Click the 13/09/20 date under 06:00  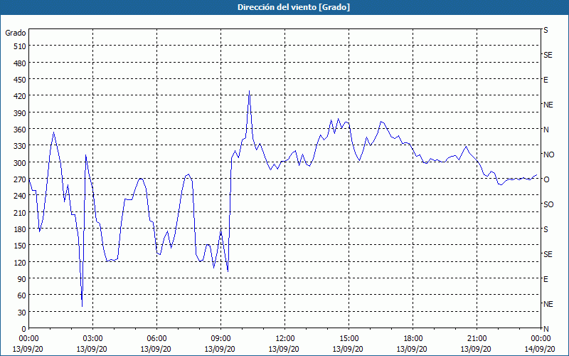(x=156, y=349)
